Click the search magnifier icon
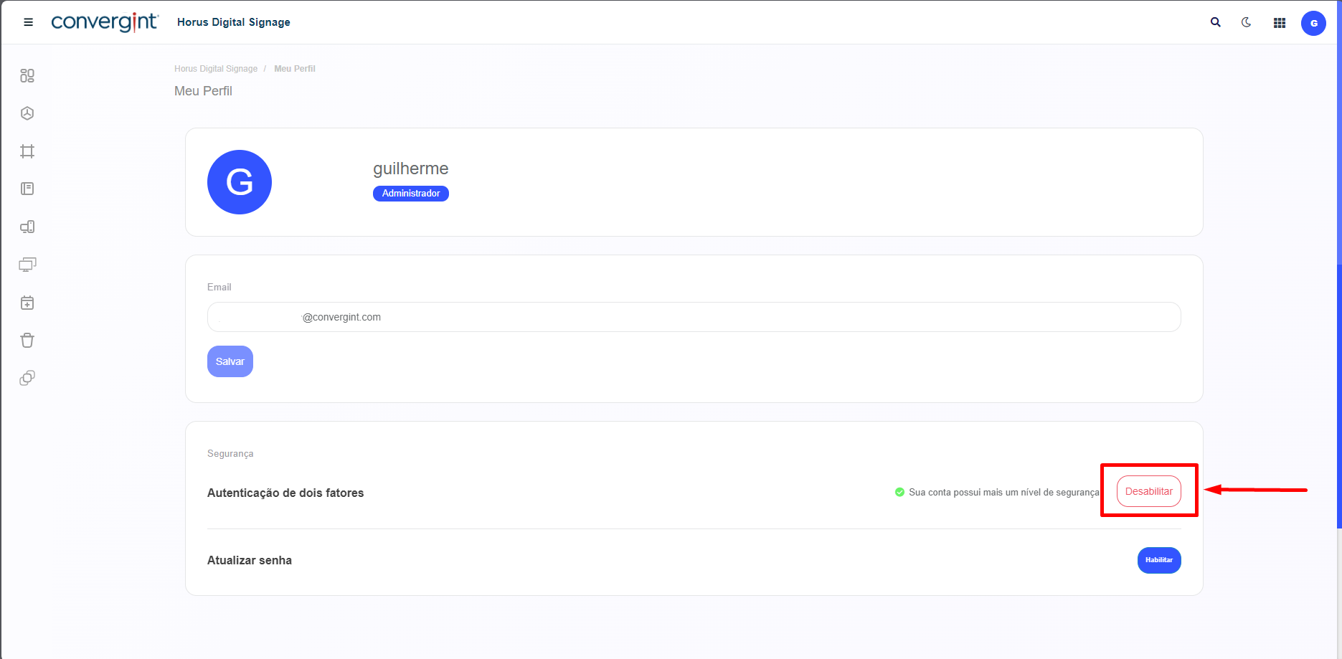This screenshot has height=659, width=1342. 1215,22
